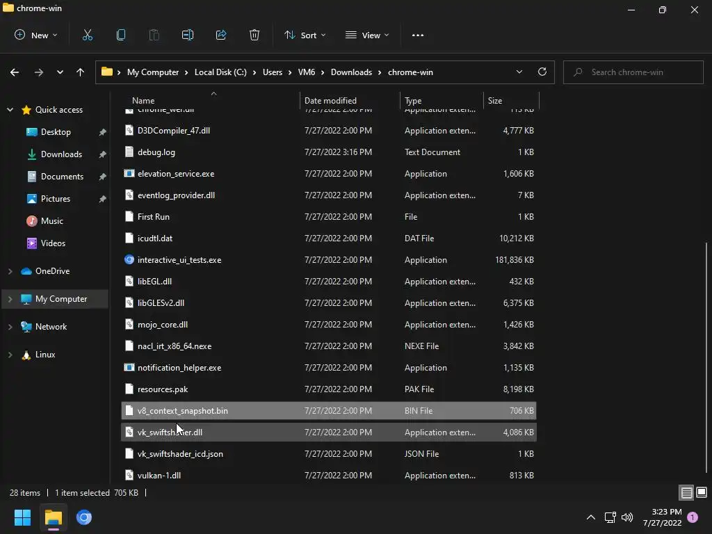Open the network tray icon
Image resolution: width=712 pixels, height=534 pixels.
pos(610,517)
